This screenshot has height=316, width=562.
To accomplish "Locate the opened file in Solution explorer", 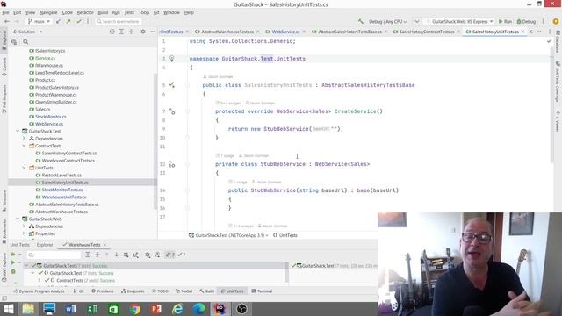I will (112, 32).
